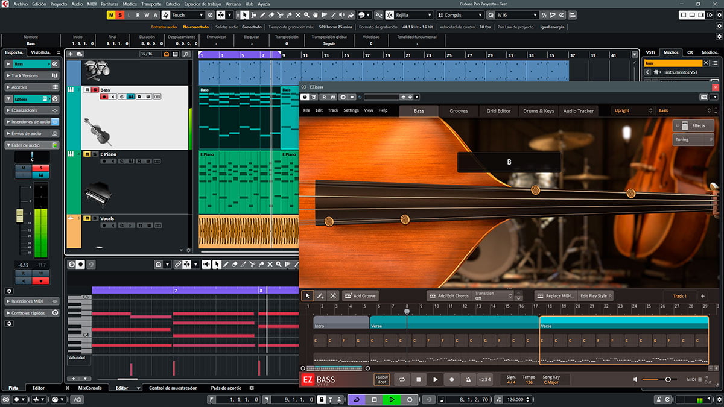Add a new EZbass track with the plus icon
The height and width of the screenshot is (407, 724).
click(702, 296)
